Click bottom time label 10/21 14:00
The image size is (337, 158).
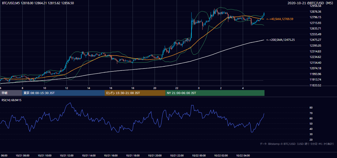(x=89, y=156)
